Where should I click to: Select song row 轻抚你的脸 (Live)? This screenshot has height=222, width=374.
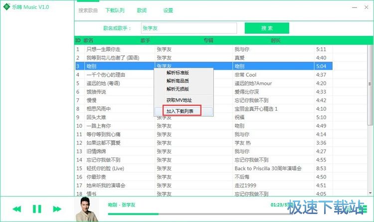click(x=204, y=168)
